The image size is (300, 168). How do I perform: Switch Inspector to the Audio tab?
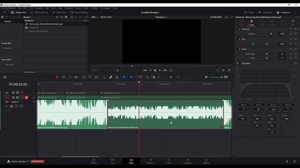251,23
